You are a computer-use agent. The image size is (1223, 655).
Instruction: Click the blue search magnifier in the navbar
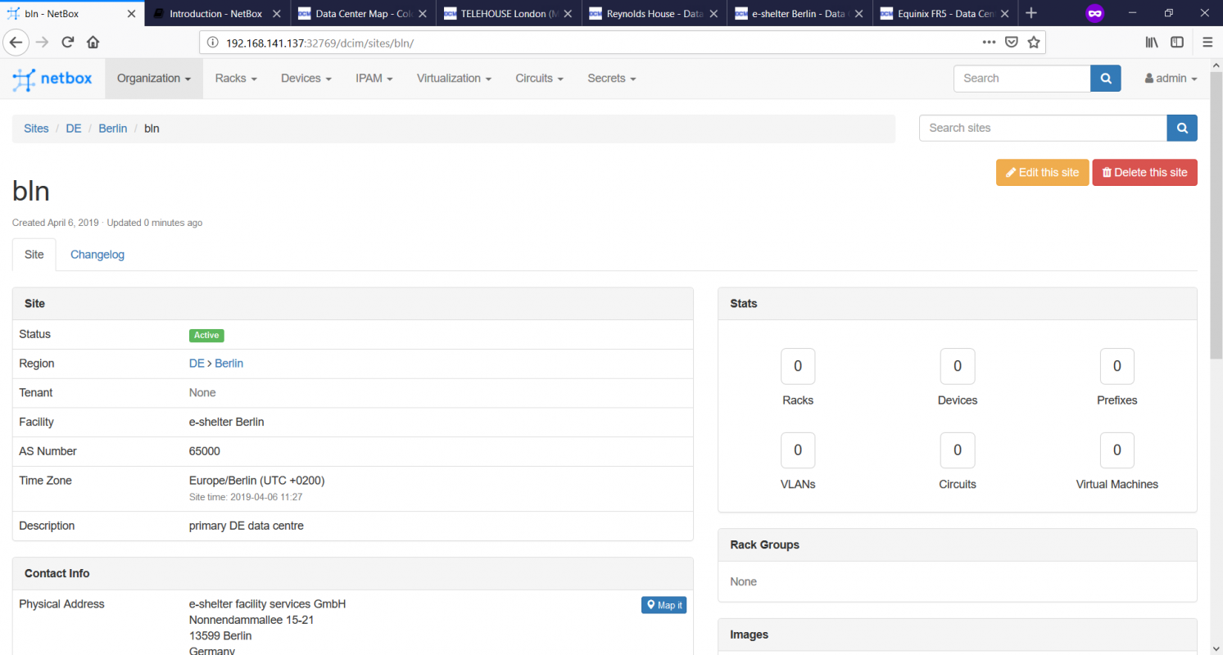(x=1105, y=78)
